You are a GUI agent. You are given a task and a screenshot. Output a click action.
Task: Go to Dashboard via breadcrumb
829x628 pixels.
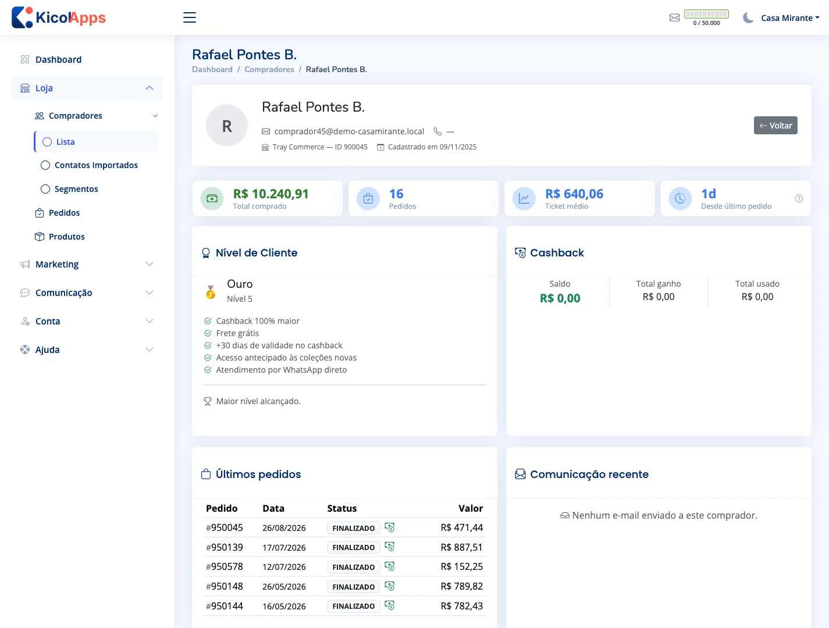[x=212, y=69]
